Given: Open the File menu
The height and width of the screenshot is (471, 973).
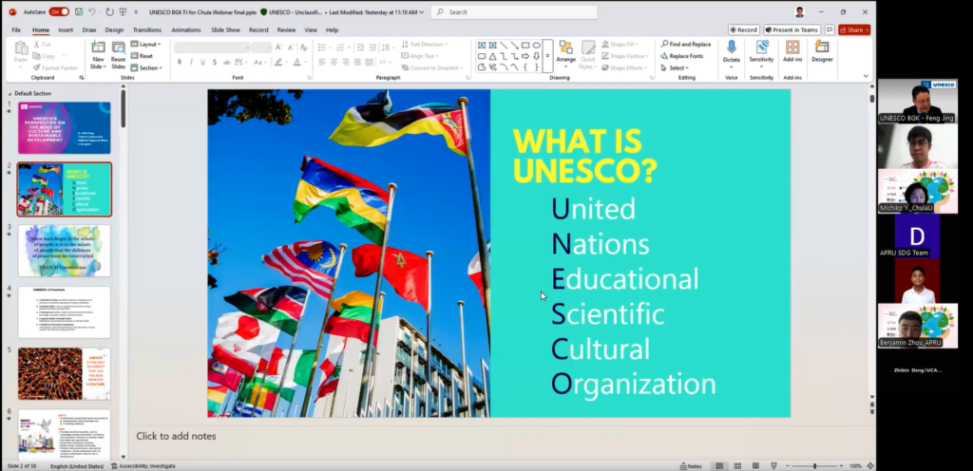Looking at the screenshot, I should 16,29.
